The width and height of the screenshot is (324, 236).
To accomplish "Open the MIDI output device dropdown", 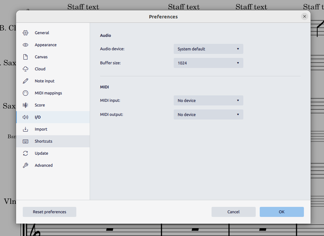I will tap(208, 114).
